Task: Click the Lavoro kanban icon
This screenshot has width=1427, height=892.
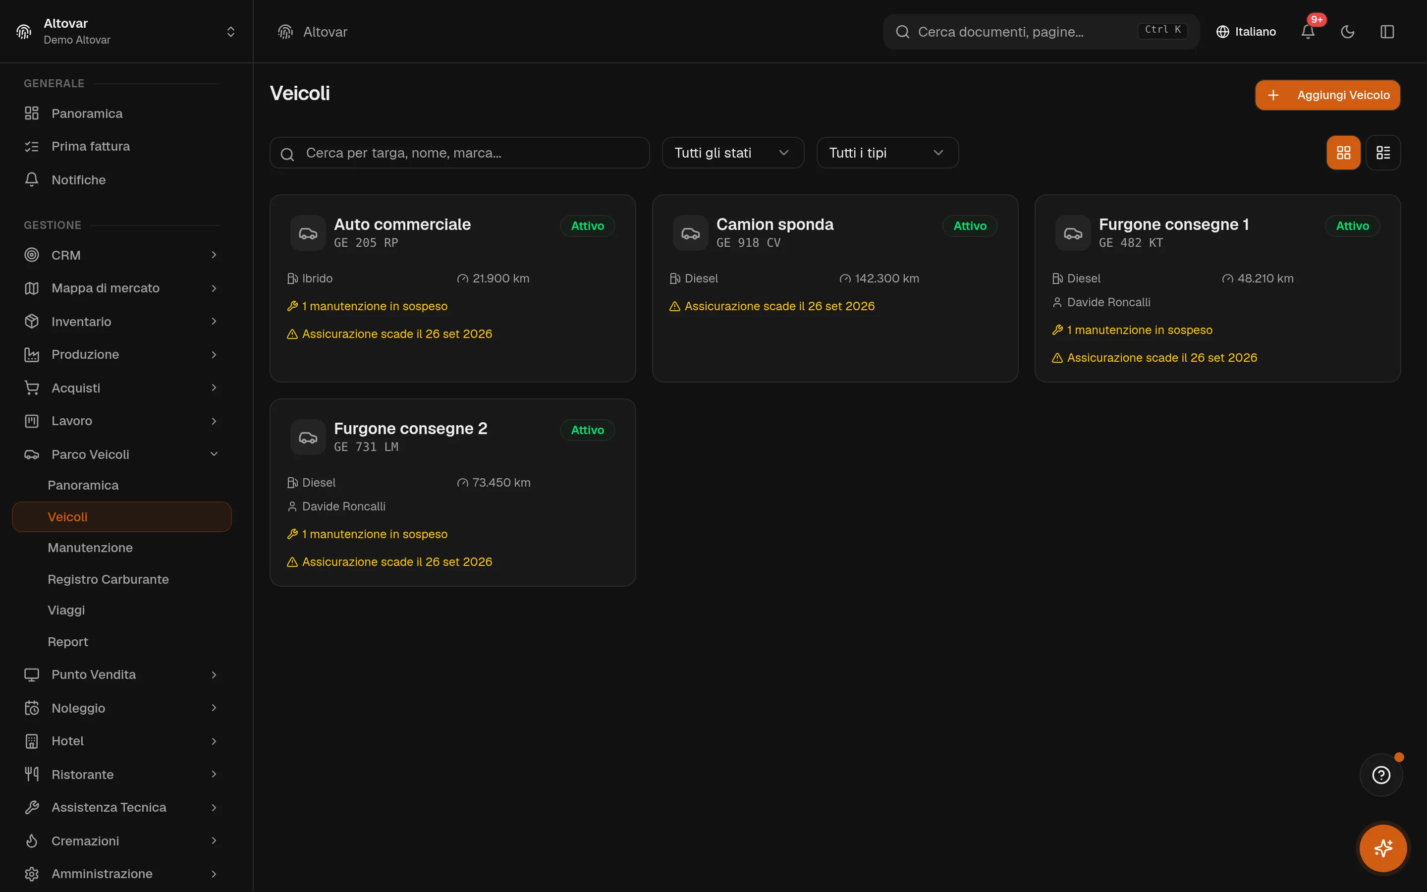Action: [32, 421]
